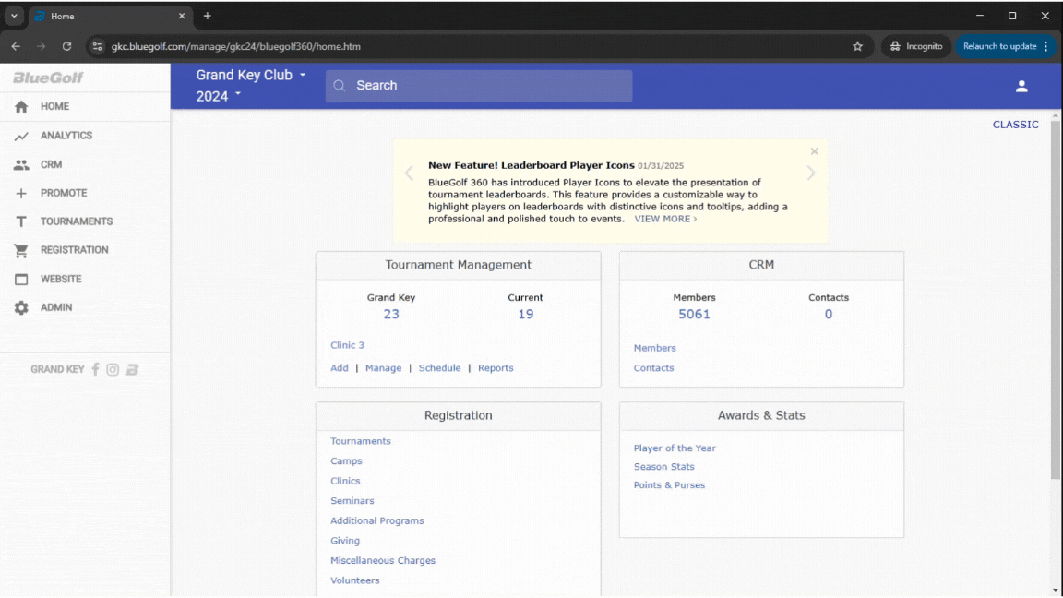Click the BlueGolf B icon beside Instagram
The width and height of the screenshot is (1063, 598).
(132, 369)
